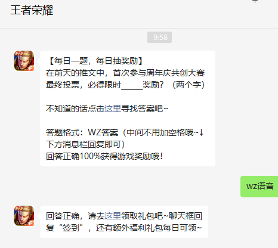Click the blank underline in the quiz question

[132, 85]
